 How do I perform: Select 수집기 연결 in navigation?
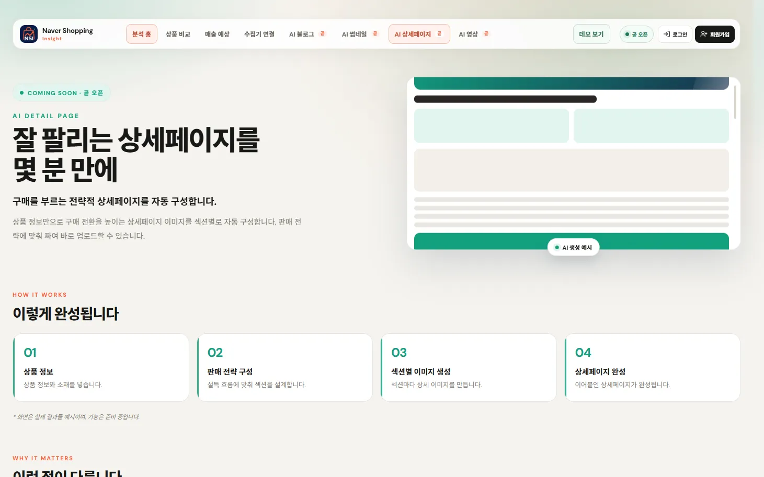coord(259,34)
